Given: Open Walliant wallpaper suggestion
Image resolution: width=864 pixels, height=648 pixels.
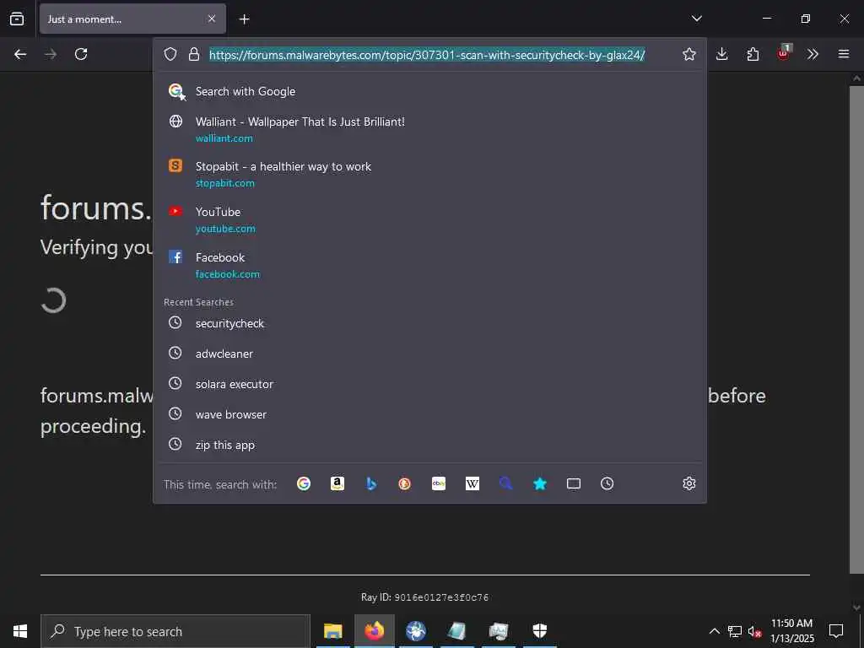Looking at the screenshot, I should coord(429,129).
